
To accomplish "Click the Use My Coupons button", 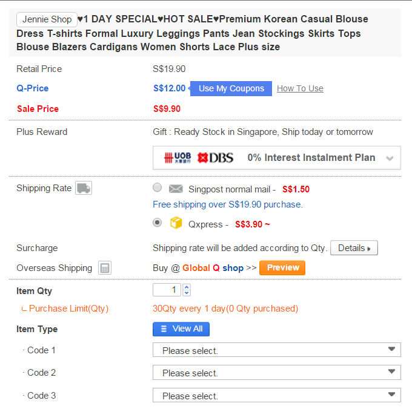I will pos(231,88).
